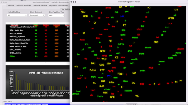Select the Market_Watch_Stocks_to_Watch row

click(38, 40)
